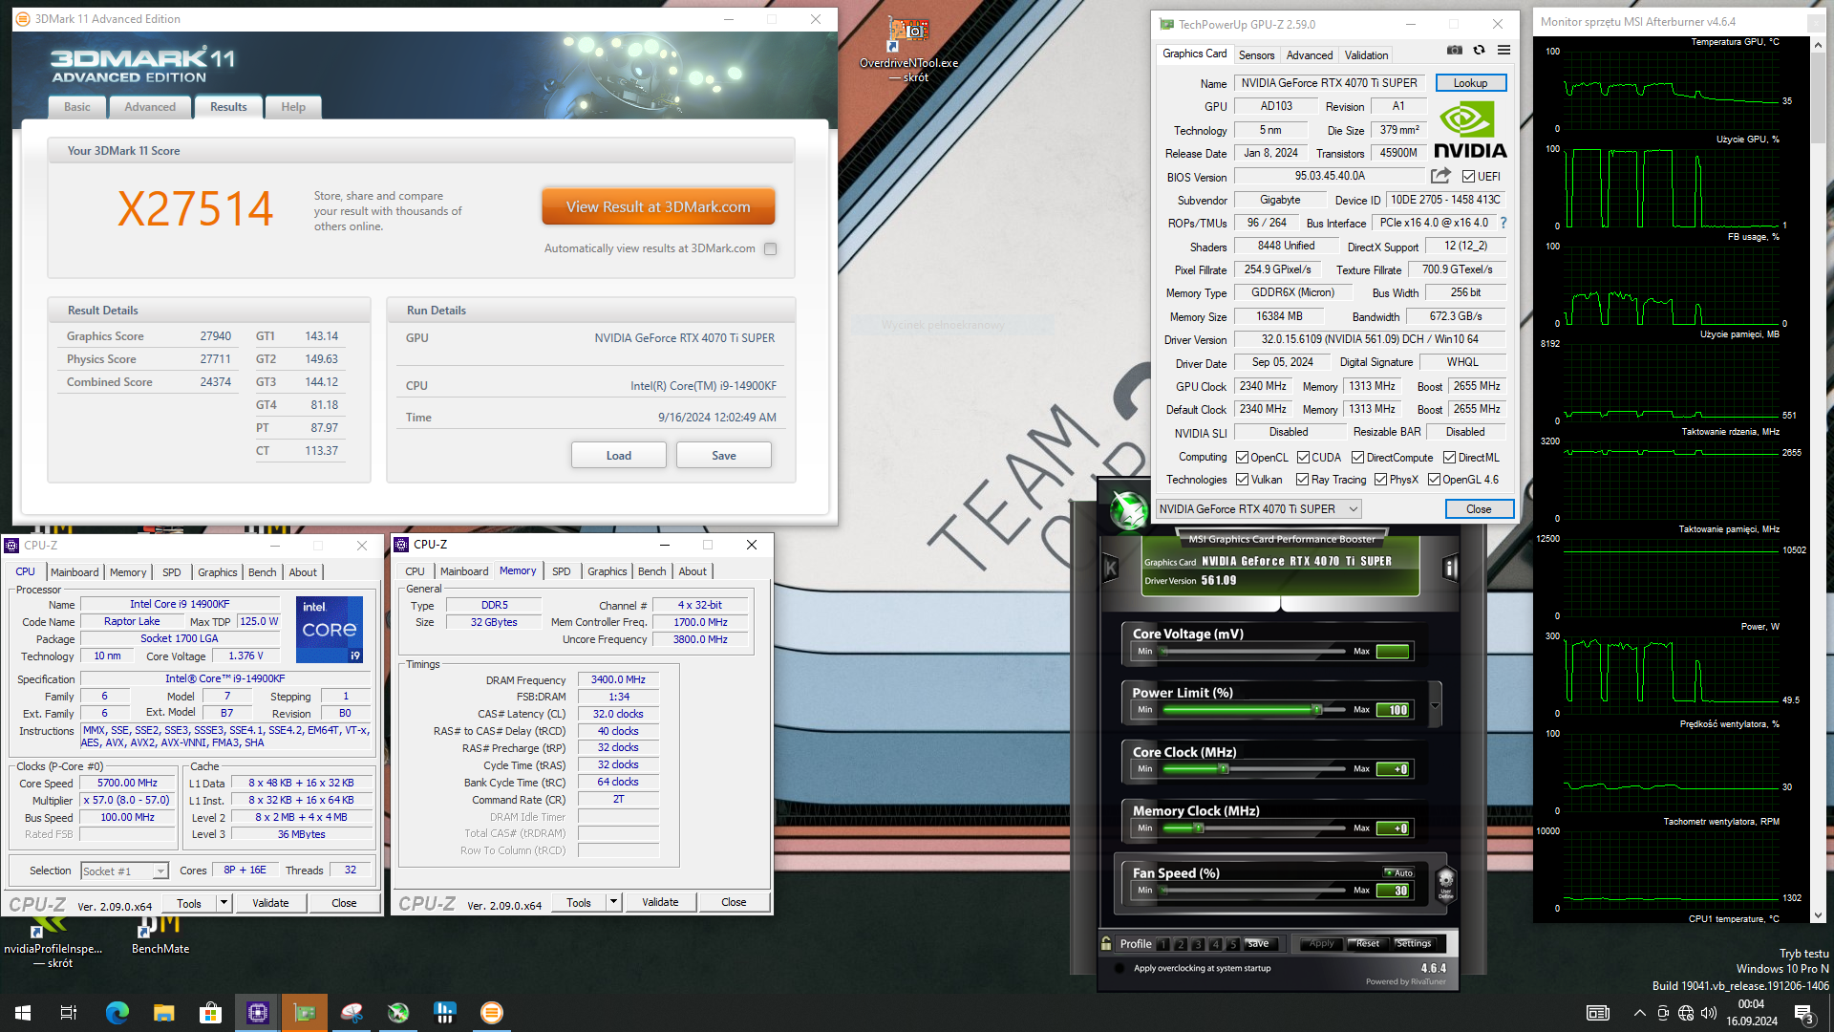
Task: Toggle the Ray Tracing checkbox
Action: click(1302, 480)
